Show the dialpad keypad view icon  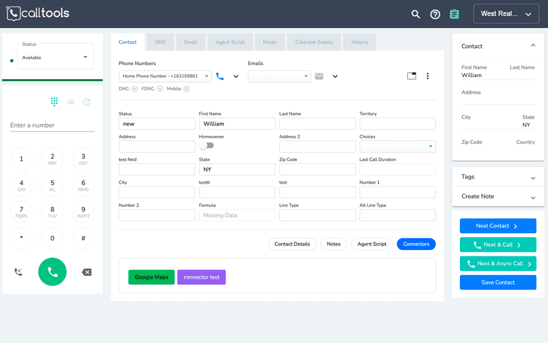coord(54,101)
